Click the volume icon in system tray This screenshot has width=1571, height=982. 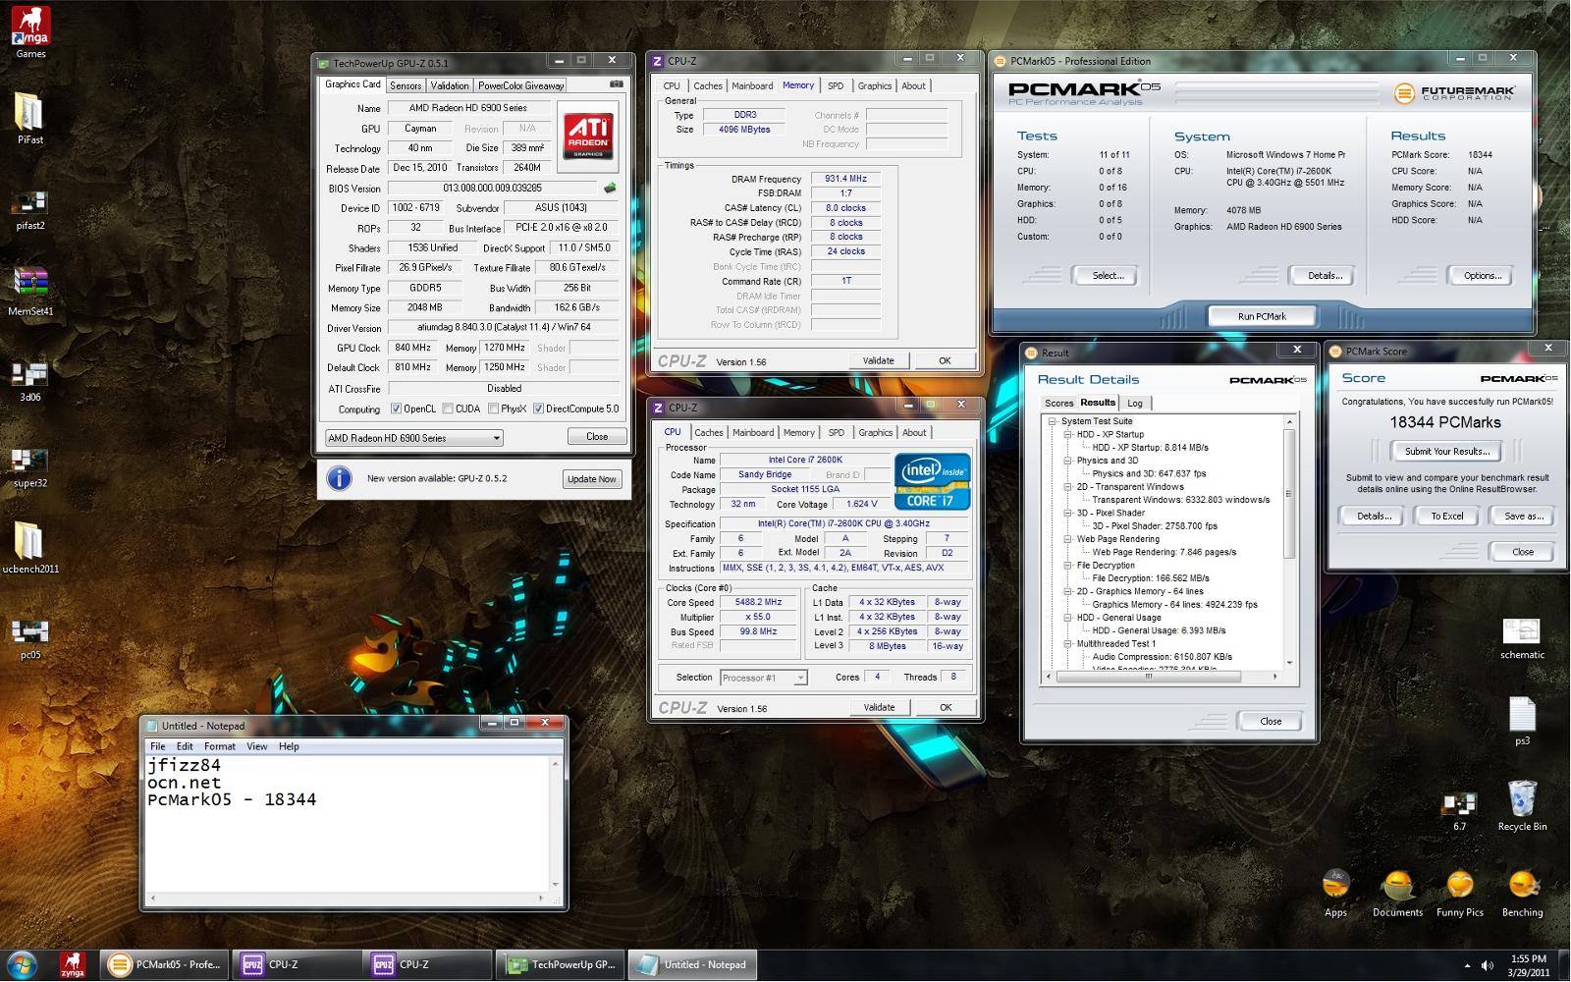[x=1487, y=966]
